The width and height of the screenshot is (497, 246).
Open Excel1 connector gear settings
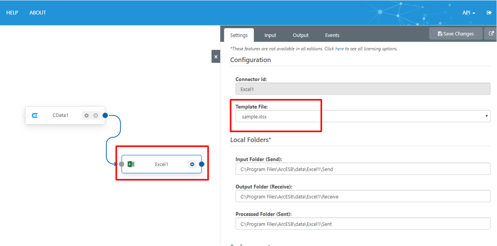192,164
